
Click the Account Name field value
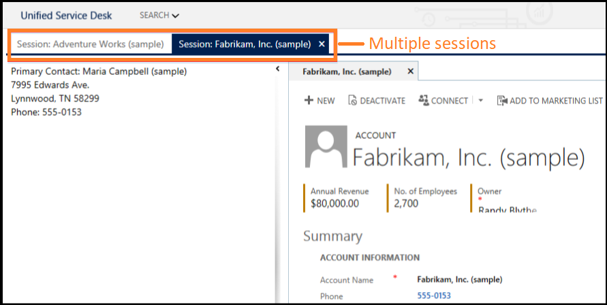[460, 279]
